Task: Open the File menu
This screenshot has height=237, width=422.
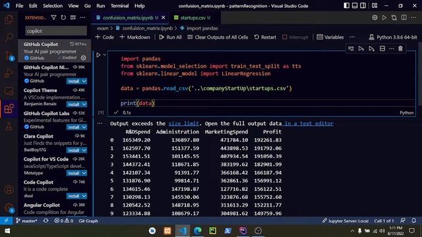Action: click(x=19, y=6)
